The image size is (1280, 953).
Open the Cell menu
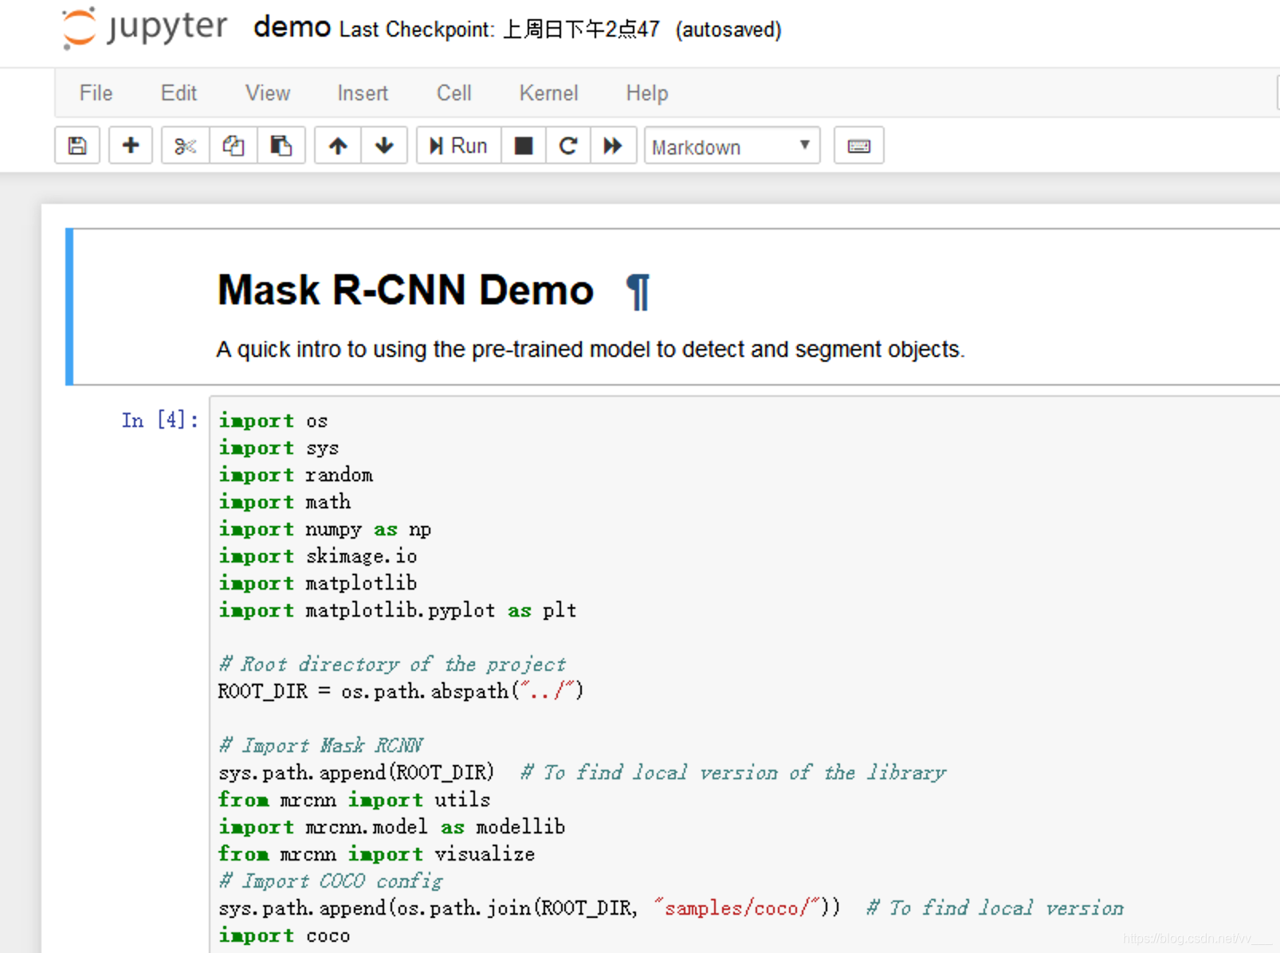click(x=454, y=93)
